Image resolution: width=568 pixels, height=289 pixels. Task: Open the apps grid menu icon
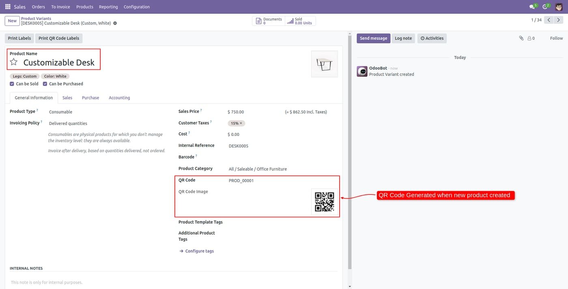(x=8, y=7)
